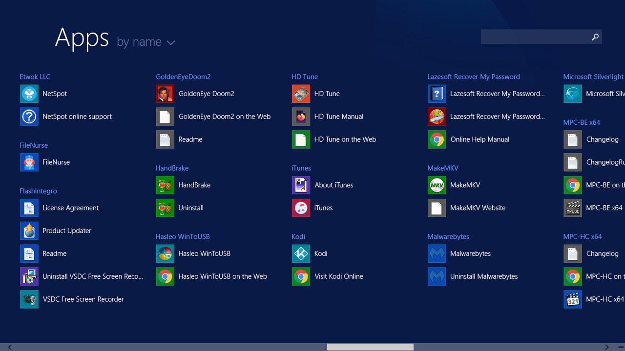Open the Visit Kodi Online icon
The height and width of the screenshot is (351, 625).
click(x=301, y=277)
